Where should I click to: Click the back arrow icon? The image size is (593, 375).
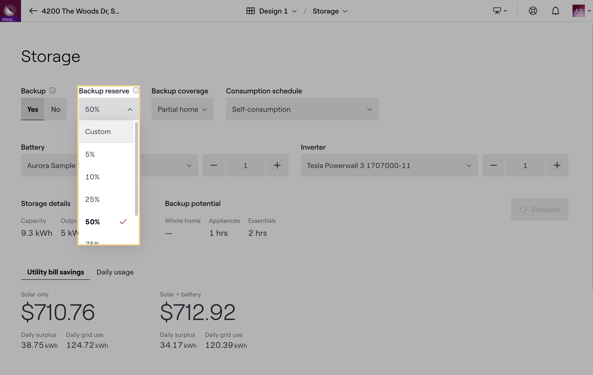coord(33,11)
